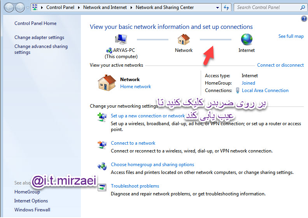Open Control Panel Home

pos(35,23)
